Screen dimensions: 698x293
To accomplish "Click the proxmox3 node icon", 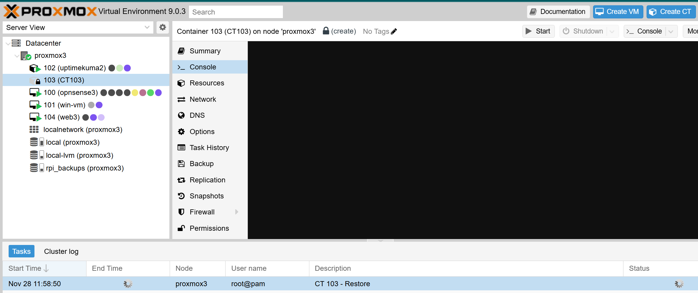I will 26,56.
